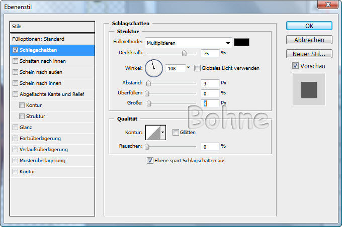Select Abgeflachte Kante und Relief entry
The width and height of the screenshot is (342, 227).
click(52, 94)
